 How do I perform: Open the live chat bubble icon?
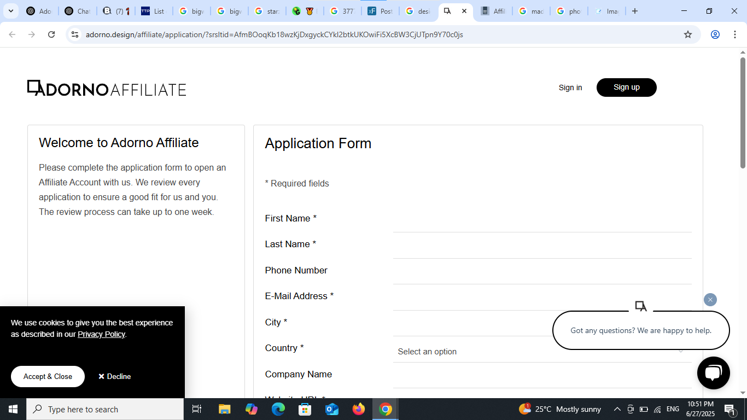coord(714,373)
